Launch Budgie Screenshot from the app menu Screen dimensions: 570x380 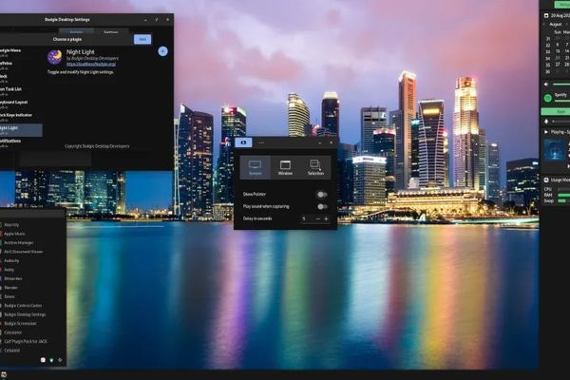pyautogui.click(x=32, y=323)
